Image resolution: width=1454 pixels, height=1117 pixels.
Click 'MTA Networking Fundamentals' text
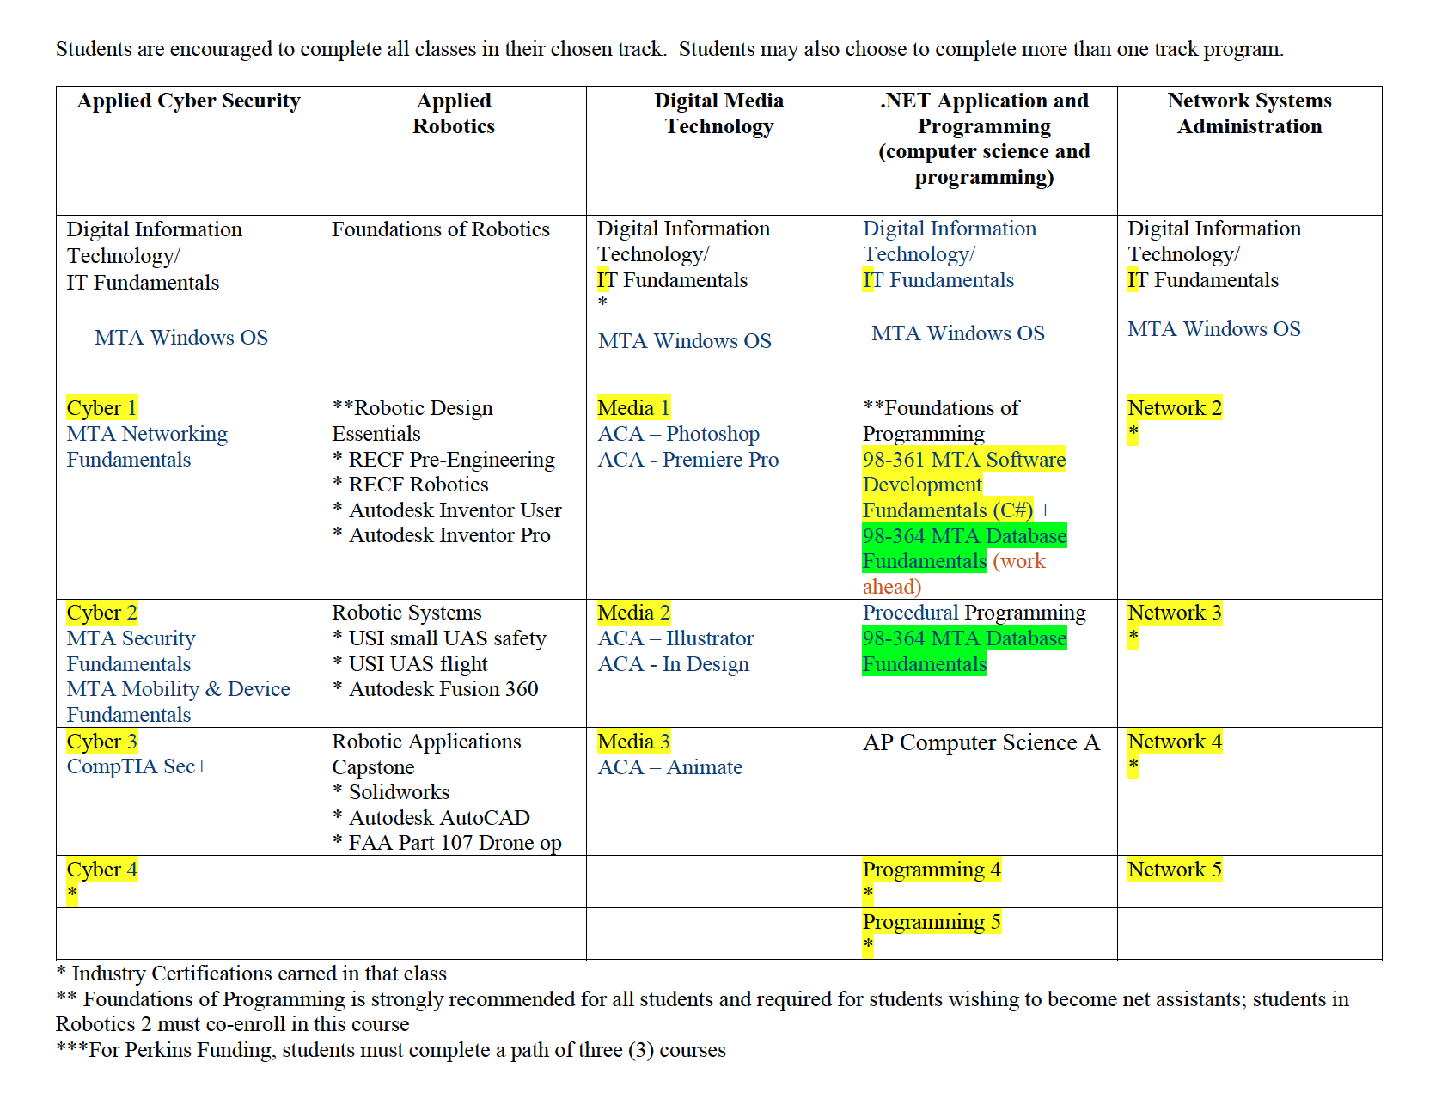point(147,447)
